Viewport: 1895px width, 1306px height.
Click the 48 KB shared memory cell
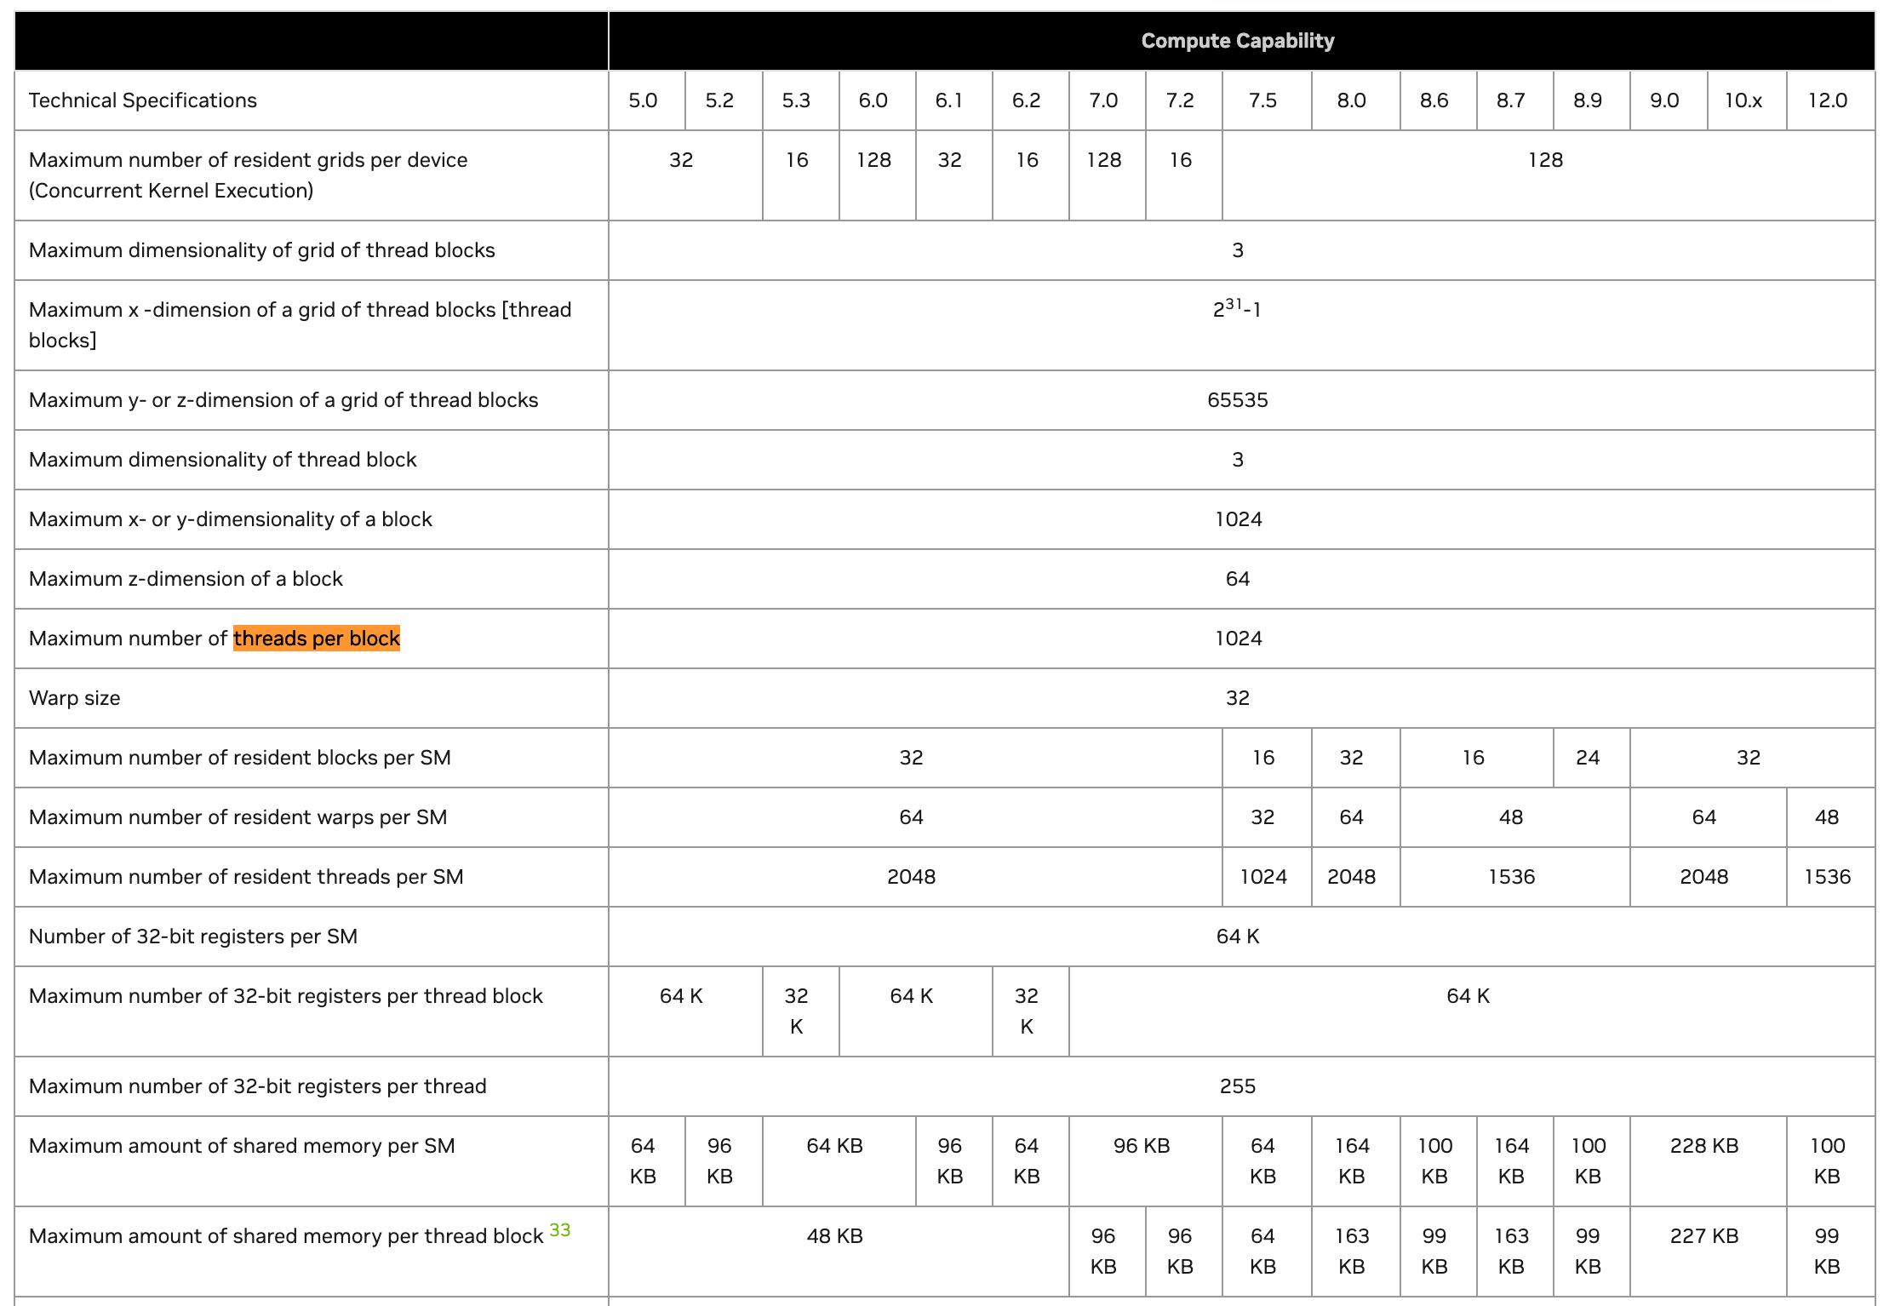pyautogui.click(x=834, y=1236)
